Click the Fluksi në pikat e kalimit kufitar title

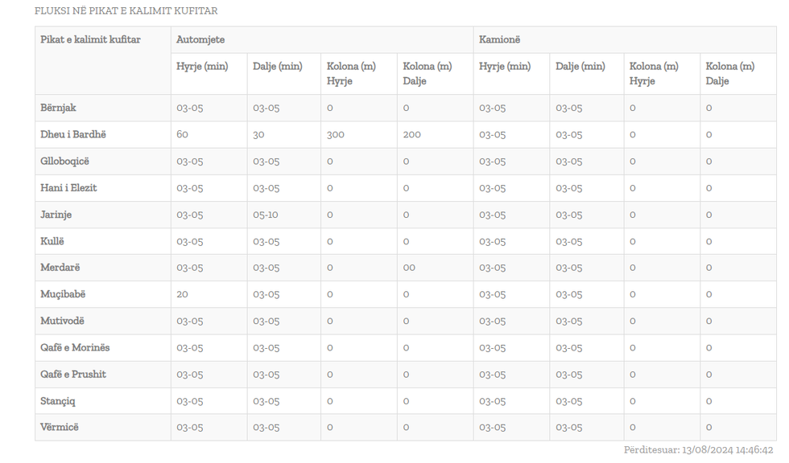[x=126, y=11]
